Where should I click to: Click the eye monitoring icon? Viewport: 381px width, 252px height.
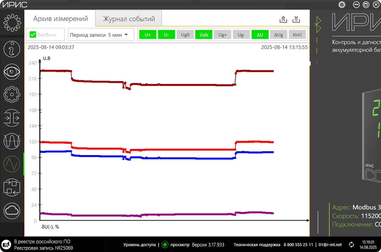[12, 72]
